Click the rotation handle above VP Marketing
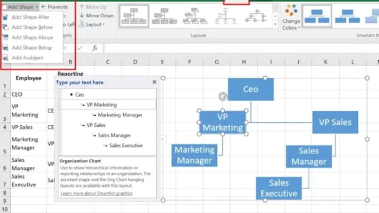Viewport: 379px width, 213px height. (x=222, y=96)
